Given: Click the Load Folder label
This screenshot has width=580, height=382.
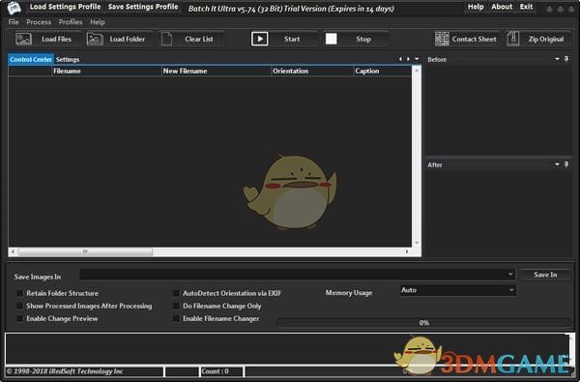Looking at the screenshot, I should tap(128, 39).
